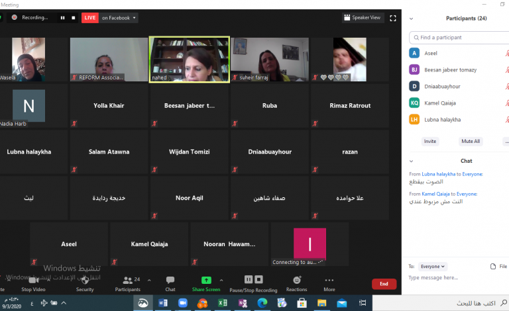Click the green Share Screen icon

[206, 280]
